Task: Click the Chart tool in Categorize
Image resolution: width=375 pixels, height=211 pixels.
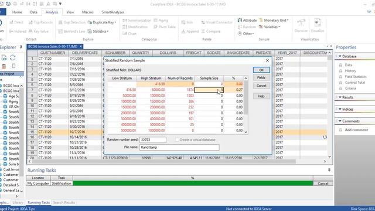Action: click(x=129, y=33)
